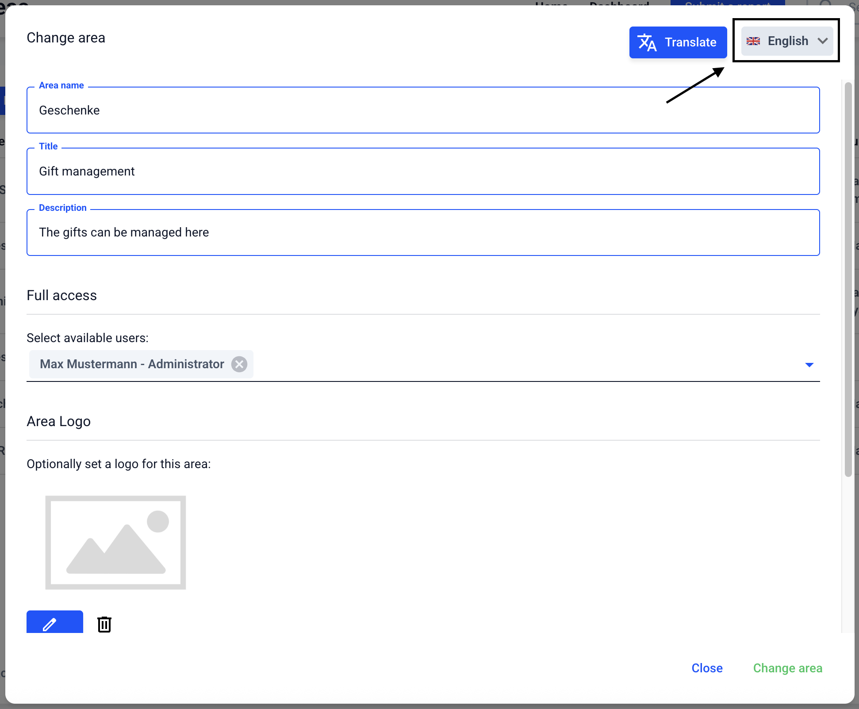Image resolution: width=859 pixels, height=709 pixels.
Task: Click the Translate button
Action: [x=678, y=42]
